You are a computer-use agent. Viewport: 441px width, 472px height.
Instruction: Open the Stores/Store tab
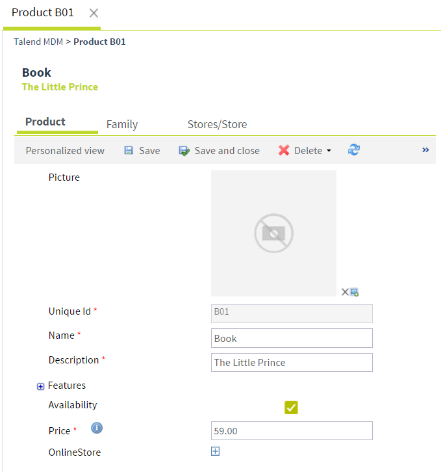coord(217,124)
